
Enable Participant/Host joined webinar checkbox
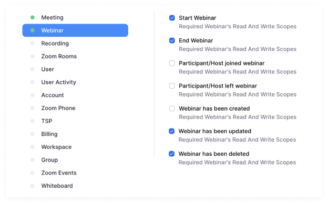[172, 63]
